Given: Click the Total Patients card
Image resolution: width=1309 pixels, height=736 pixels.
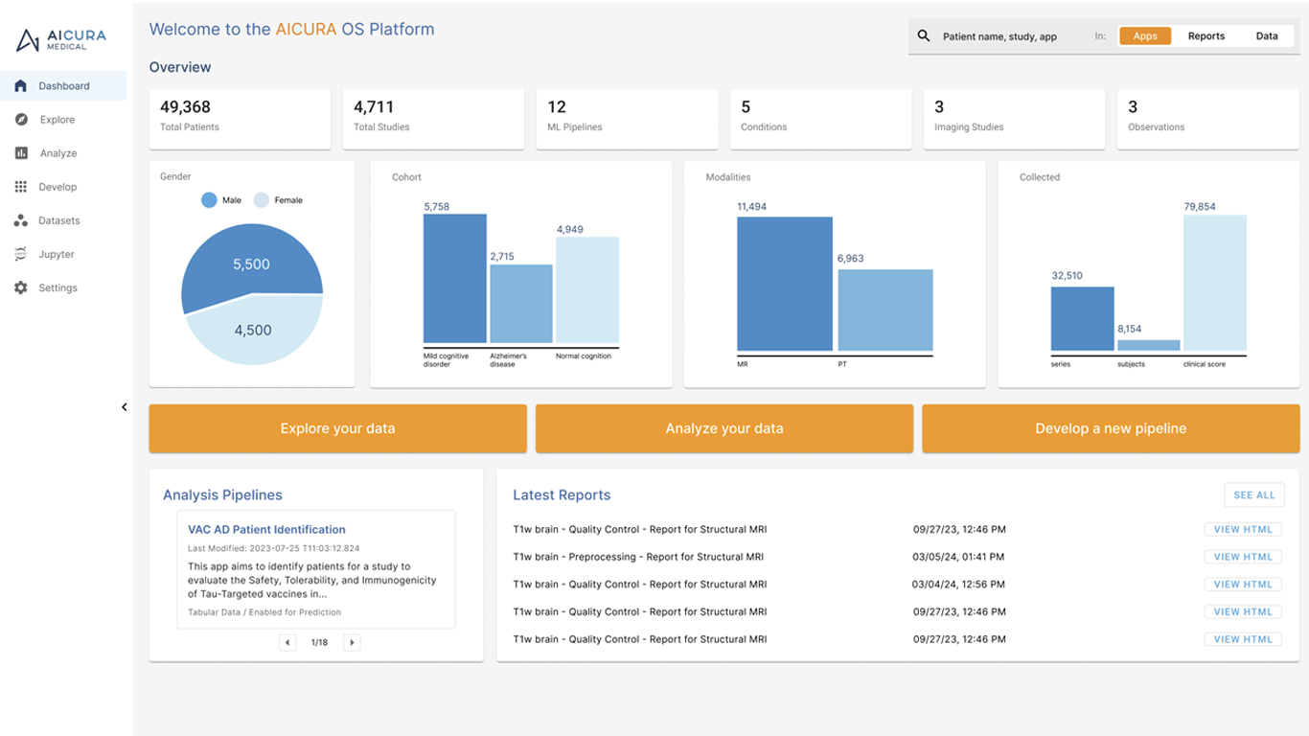Looking at the screenshot, I should (240, 120).
